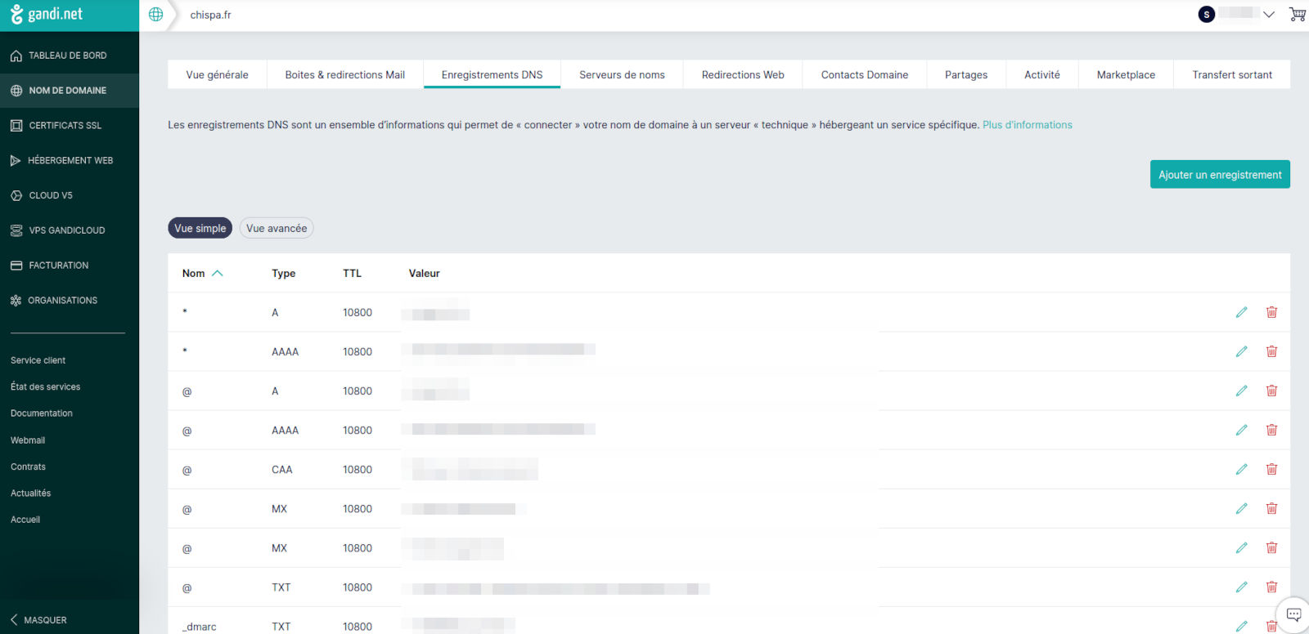Sort records by Nom column arrow
1309x634 pixels.
218,274
